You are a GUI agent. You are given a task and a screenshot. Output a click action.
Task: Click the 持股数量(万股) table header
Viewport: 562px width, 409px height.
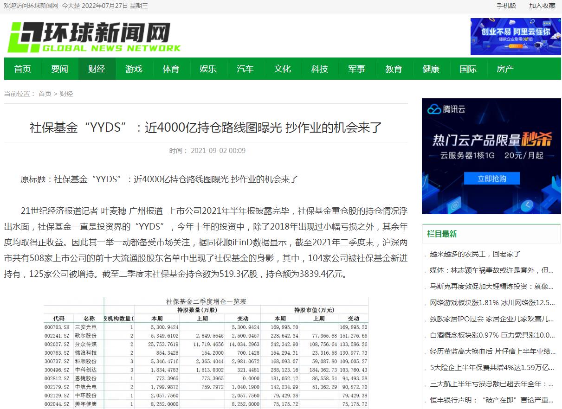pos(197,310)
